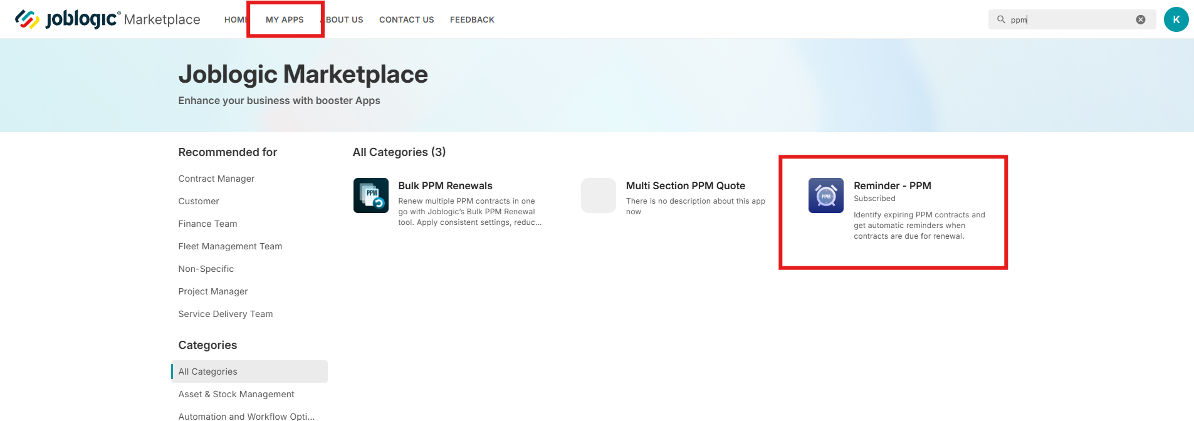The width and height of the screenshot is (1194, 421).
Task: Open the FEEDBACK menu item
Action: tap(472, 19)
